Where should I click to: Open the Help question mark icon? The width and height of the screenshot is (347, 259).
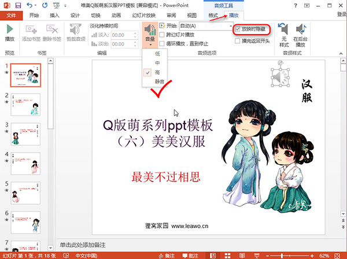pos(296,6)
